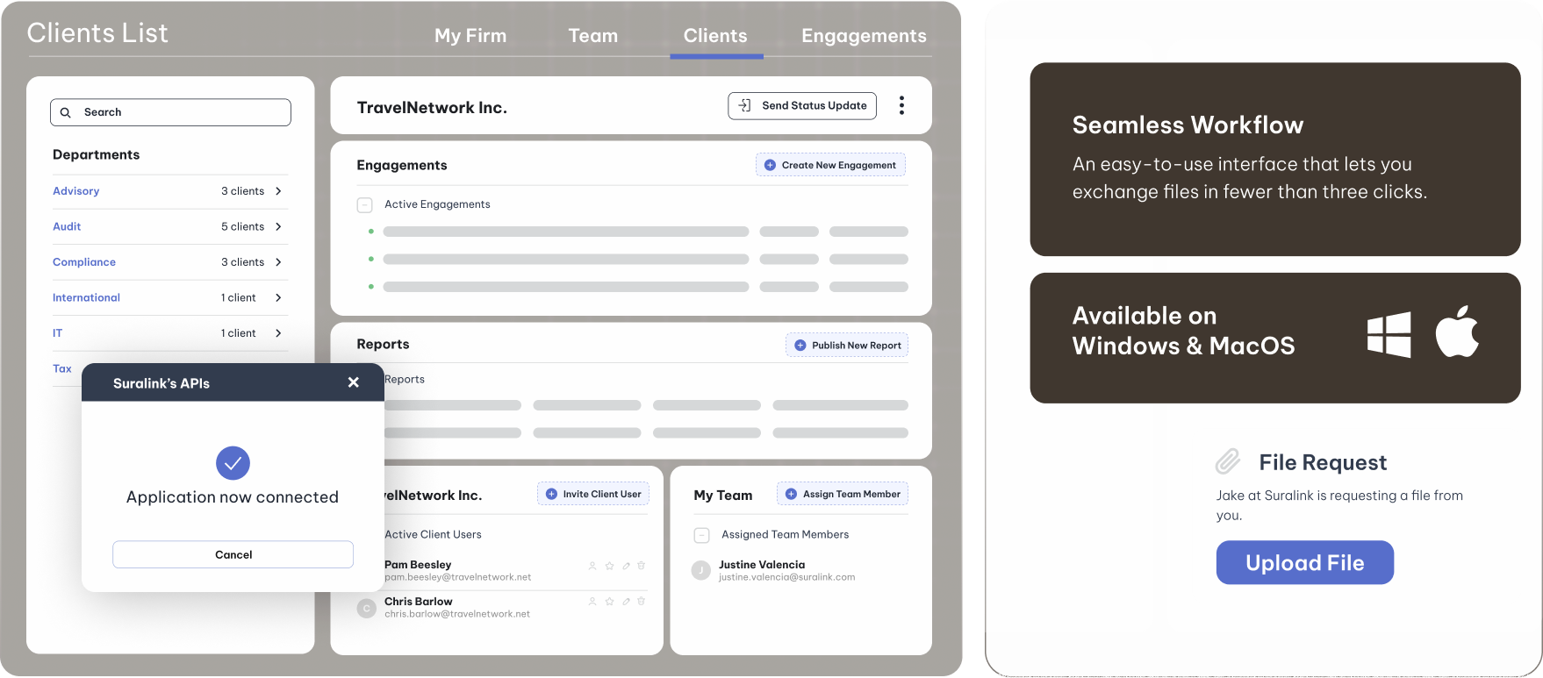Select the Clients tab
The width and height of the screenshot is (1543, 678).
point(715,36)
